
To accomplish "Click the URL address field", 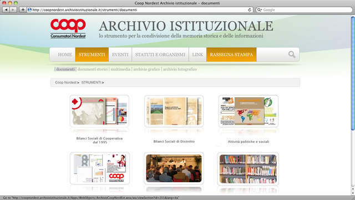I will tap(139, 10).
